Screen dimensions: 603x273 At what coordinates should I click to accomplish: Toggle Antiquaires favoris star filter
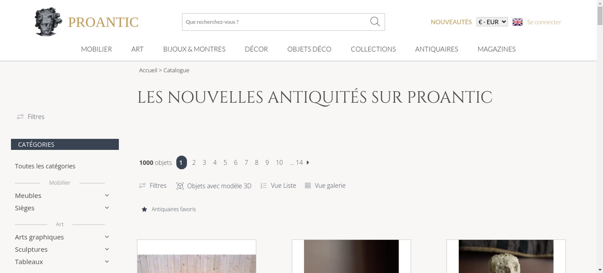(x=144, y=209)
